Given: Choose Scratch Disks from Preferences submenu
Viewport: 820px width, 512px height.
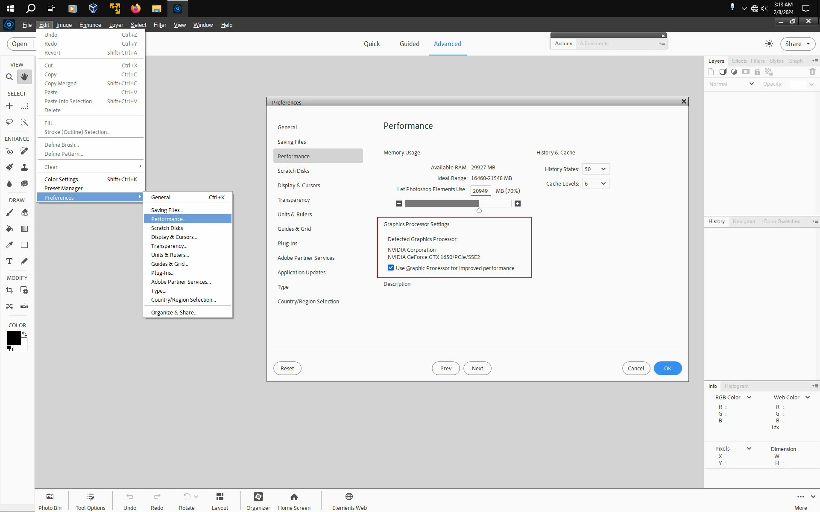Looking at the screenshot, I should point(167,228).
